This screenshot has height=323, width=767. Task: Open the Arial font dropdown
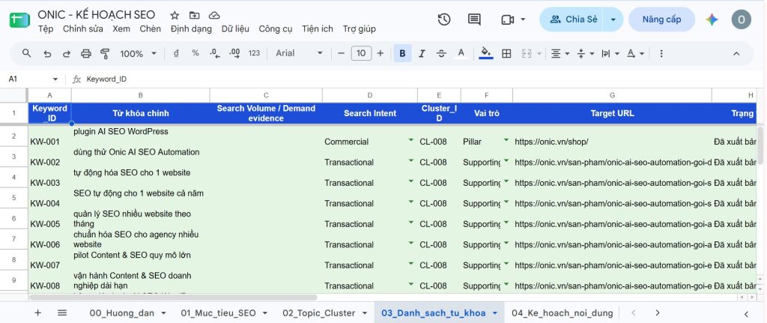[300, 53]
